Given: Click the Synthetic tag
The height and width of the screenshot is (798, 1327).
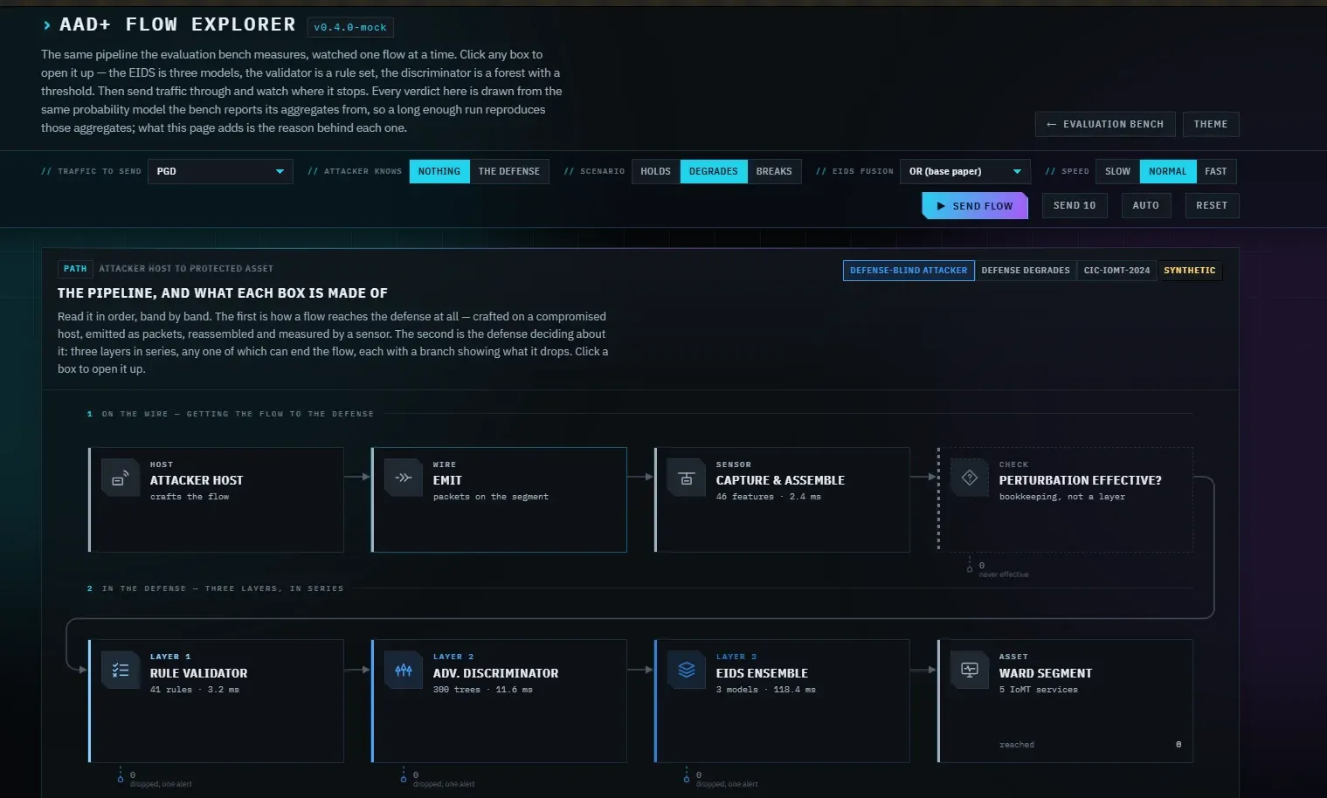Looking at the screenshot, I should [1189, 271].
